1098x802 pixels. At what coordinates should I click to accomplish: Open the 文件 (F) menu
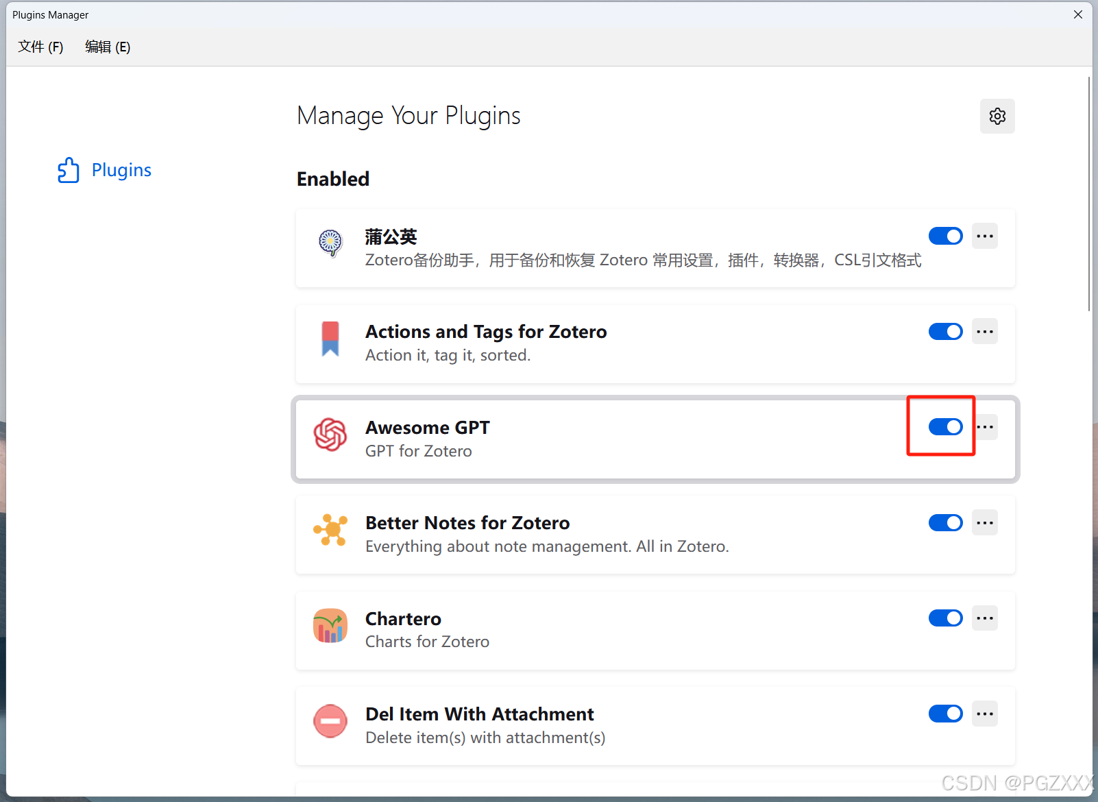(x=40, y=47)
